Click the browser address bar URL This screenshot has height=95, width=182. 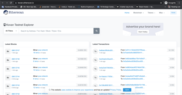click(x=26, y=3)
